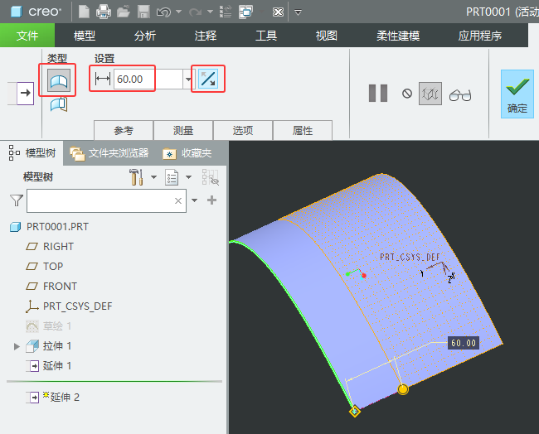The image size is (539, 434).
Task: Select the 延伸 2 feature in tree
Action: pyautogui.click(x=53, y=398)
